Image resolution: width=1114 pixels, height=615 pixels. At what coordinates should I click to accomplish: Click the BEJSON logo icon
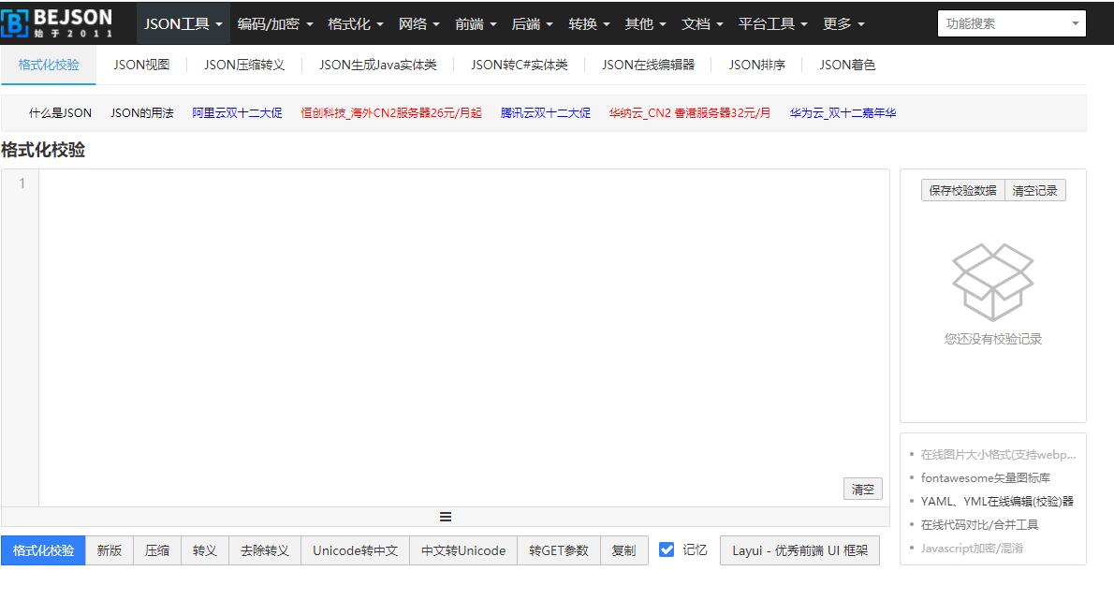tap(16, 23)
